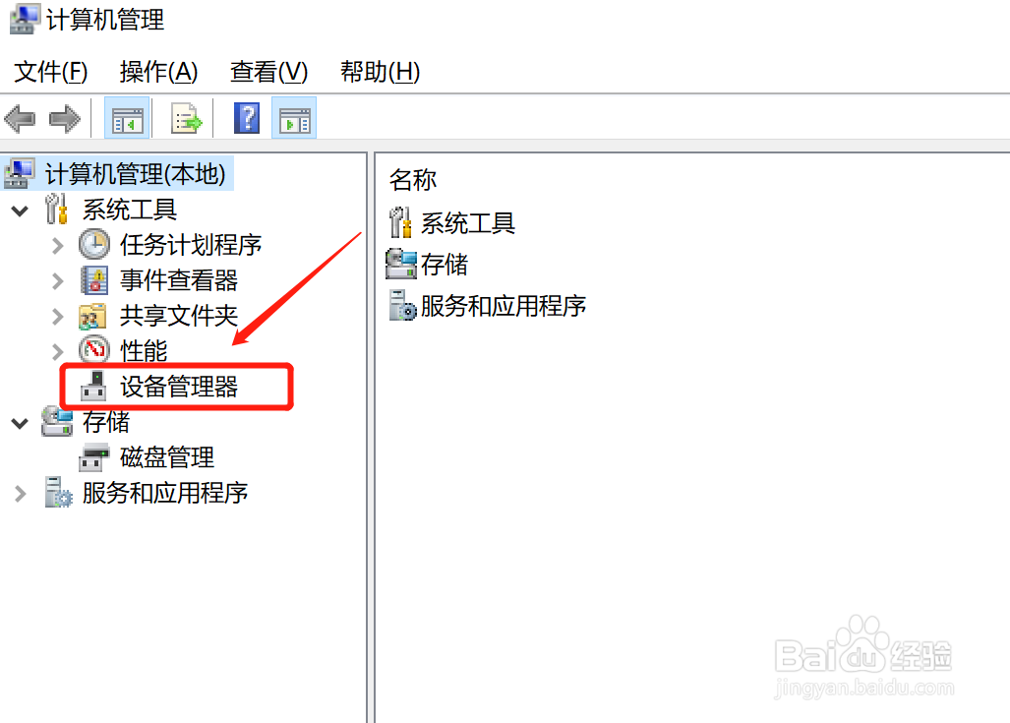Open the 操作(A) menu

[158, 72]
